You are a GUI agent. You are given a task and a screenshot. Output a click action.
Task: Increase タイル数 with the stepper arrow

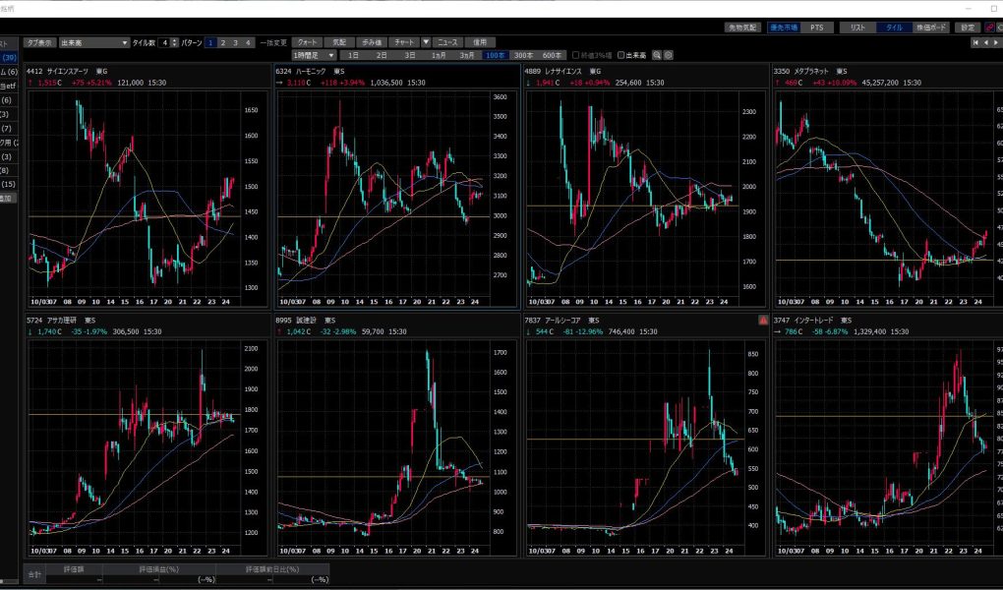tap(175, 40)
